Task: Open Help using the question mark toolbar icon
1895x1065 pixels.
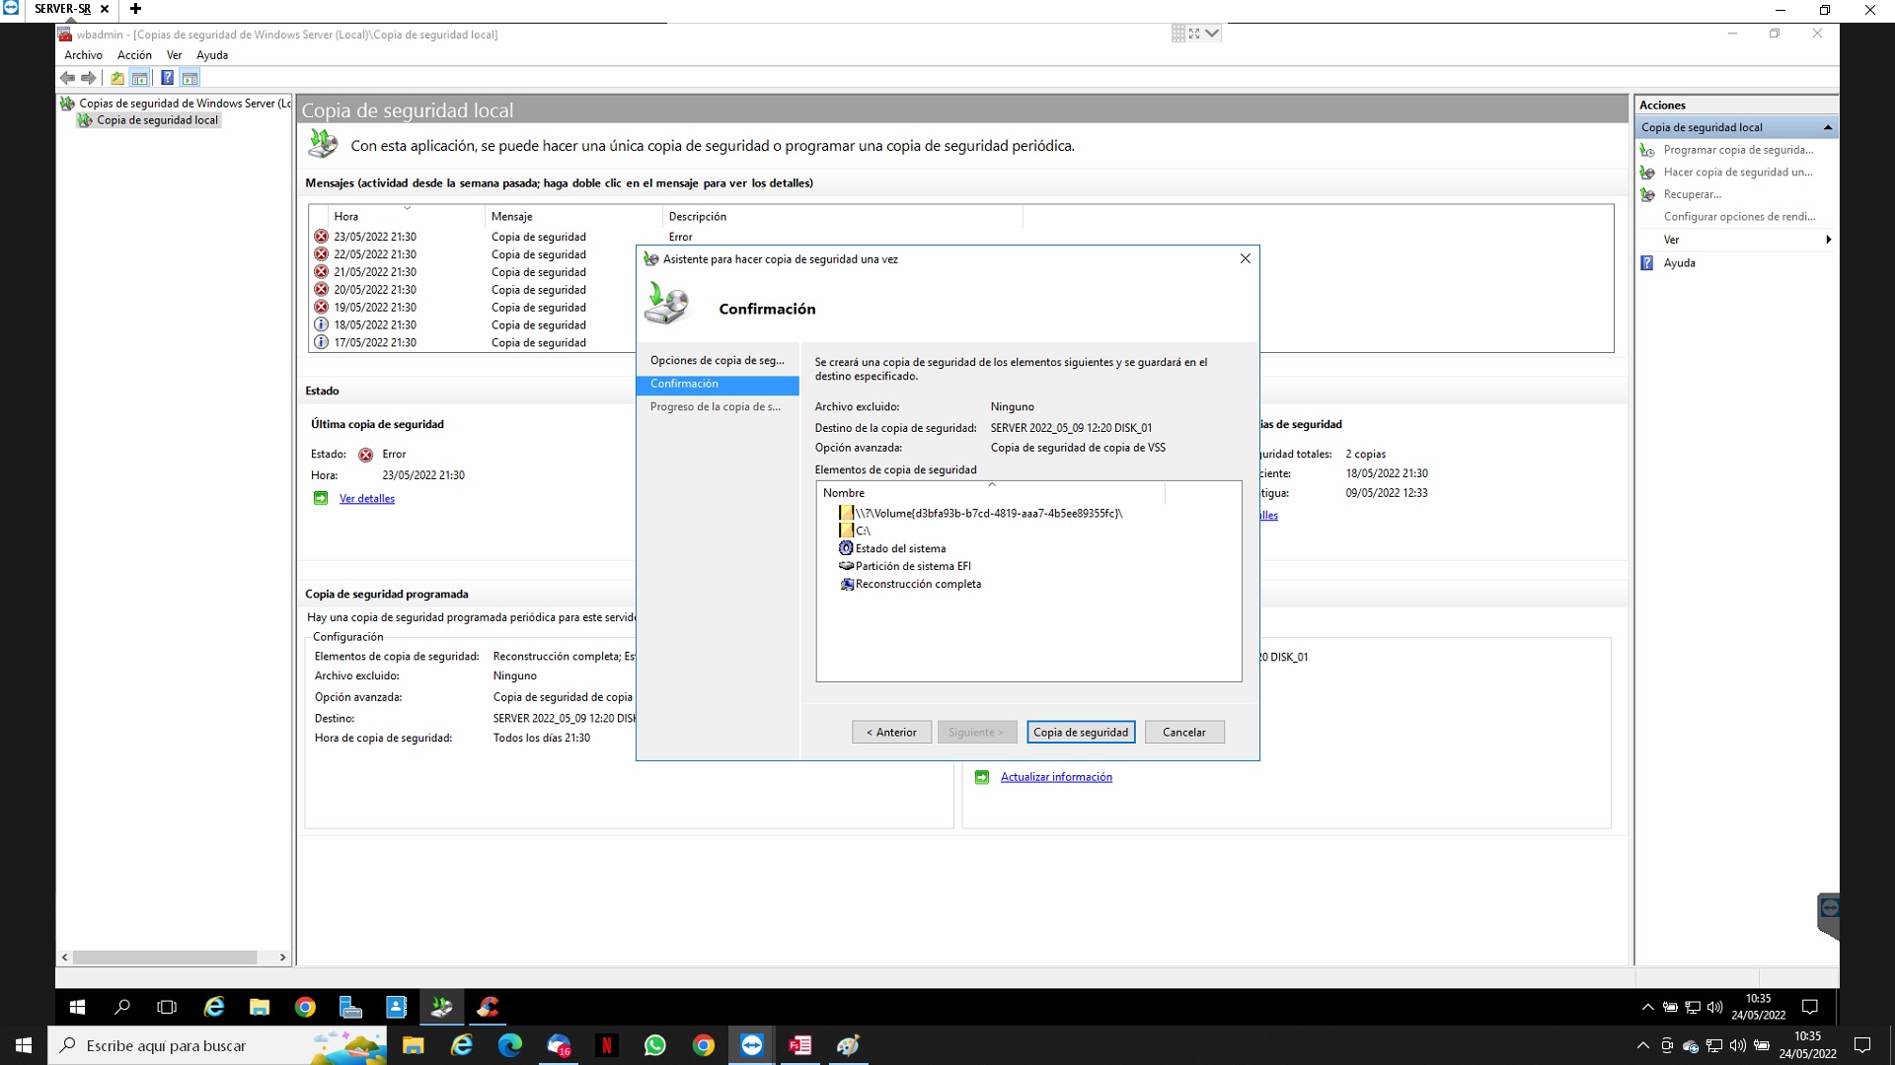Action: coord(167,78)
